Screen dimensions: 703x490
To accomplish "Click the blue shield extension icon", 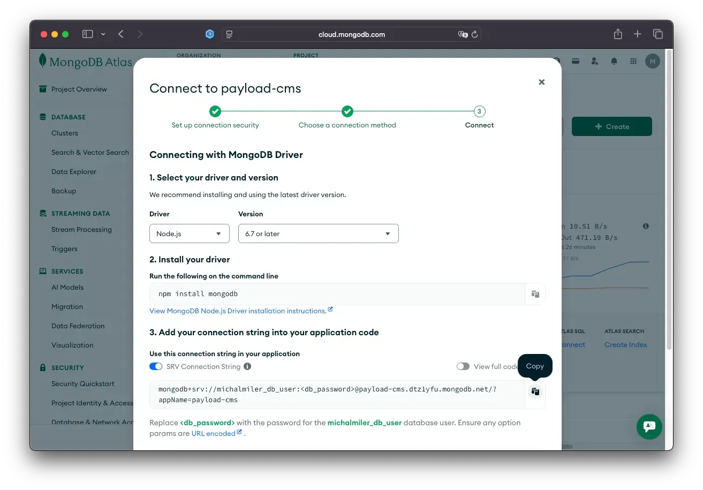I will tap(210, 34).
